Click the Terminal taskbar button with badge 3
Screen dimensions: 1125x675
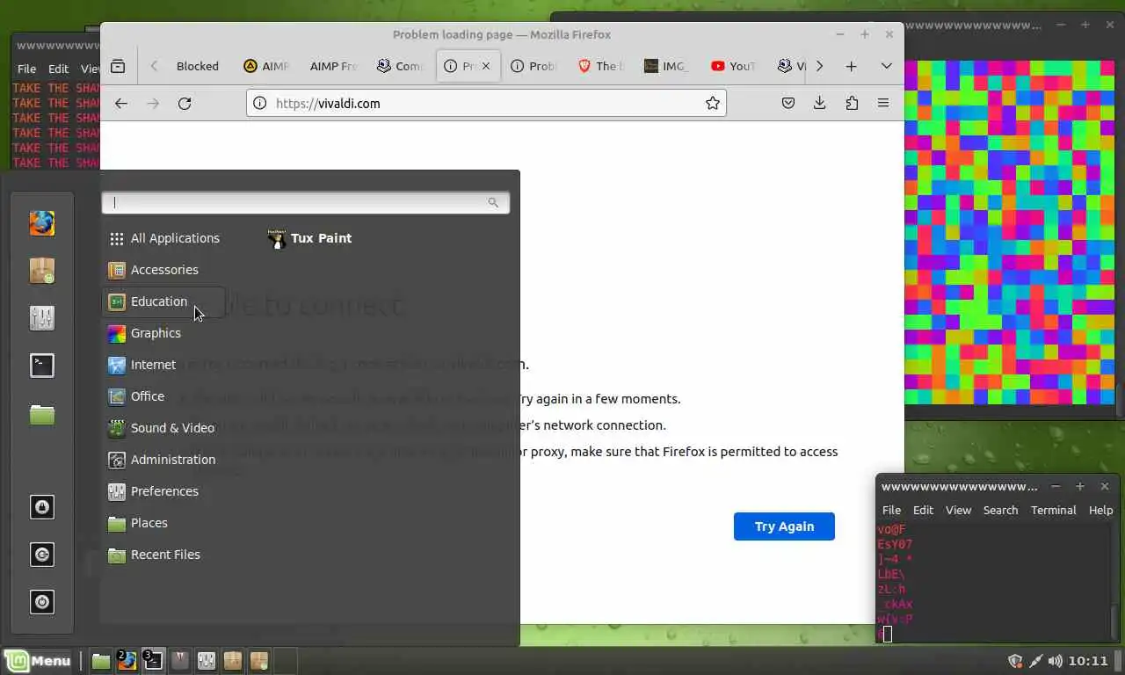(154, 661)
